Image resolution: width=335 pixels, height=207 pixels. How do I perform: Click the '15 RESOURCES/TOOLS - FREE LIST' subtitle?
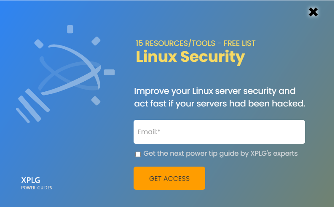(x=196, y=43)
